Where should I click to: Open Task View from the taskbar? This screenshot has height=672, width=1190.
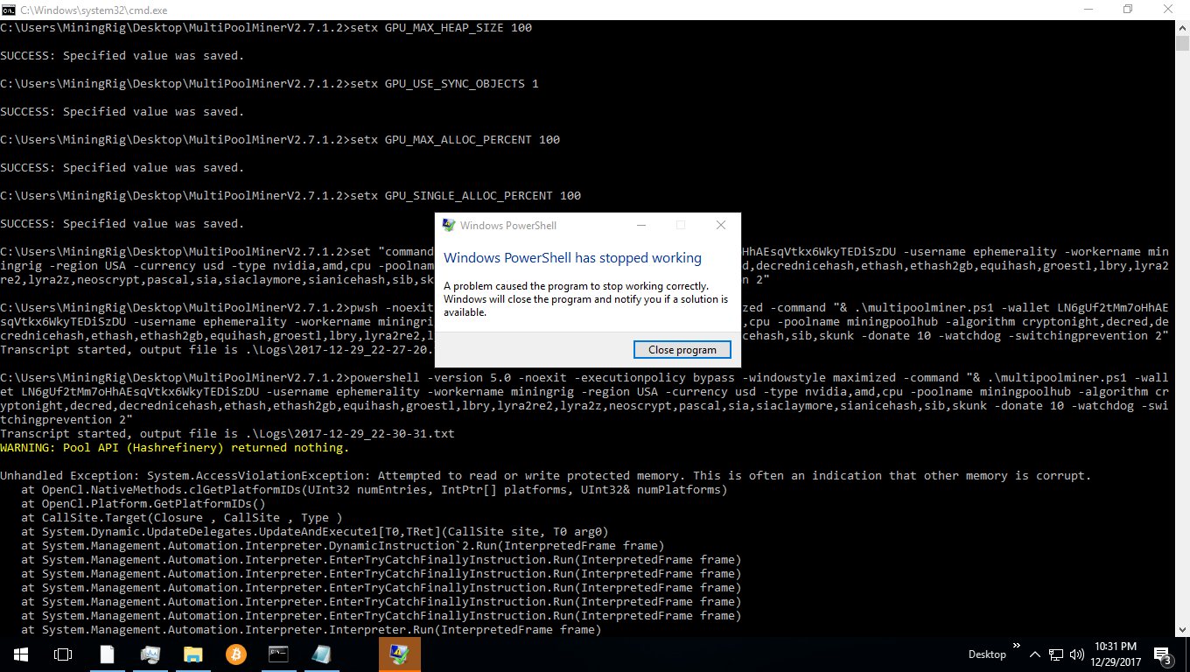click(62, 654)
